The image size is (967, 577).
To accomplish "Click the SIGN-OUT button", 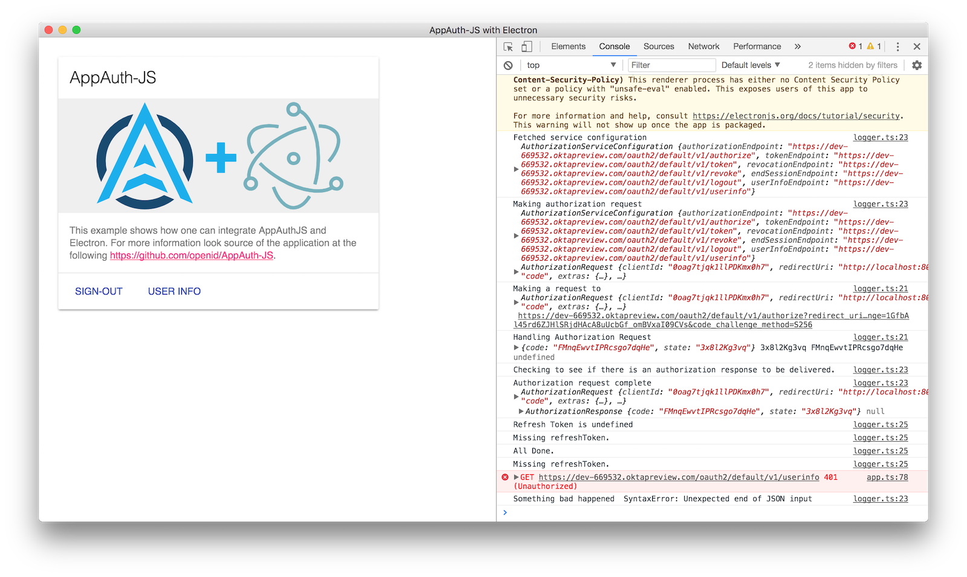I will [99, 292].
